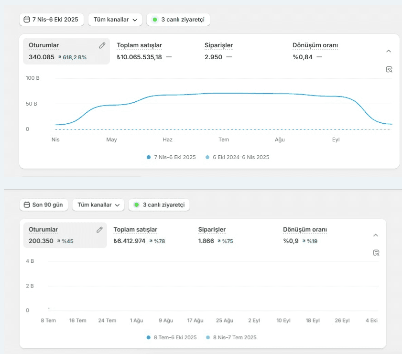Open the lower Tüm kanallar dropdown

pyautogui.click(x=98, y=204)
